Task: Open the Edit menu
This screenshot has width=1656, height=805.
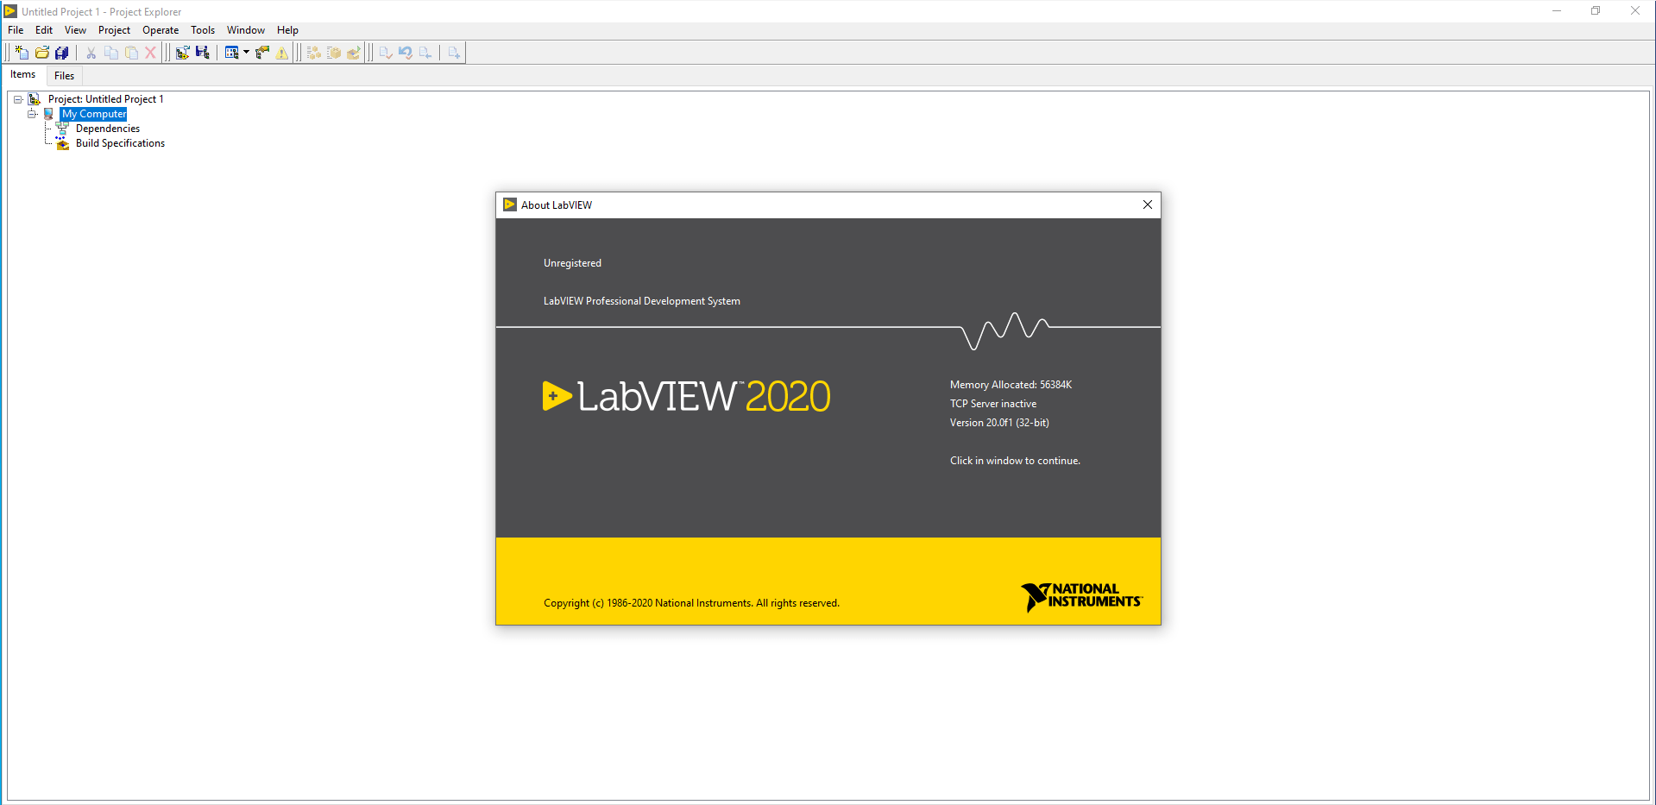Action: click(x=44, y=30)
